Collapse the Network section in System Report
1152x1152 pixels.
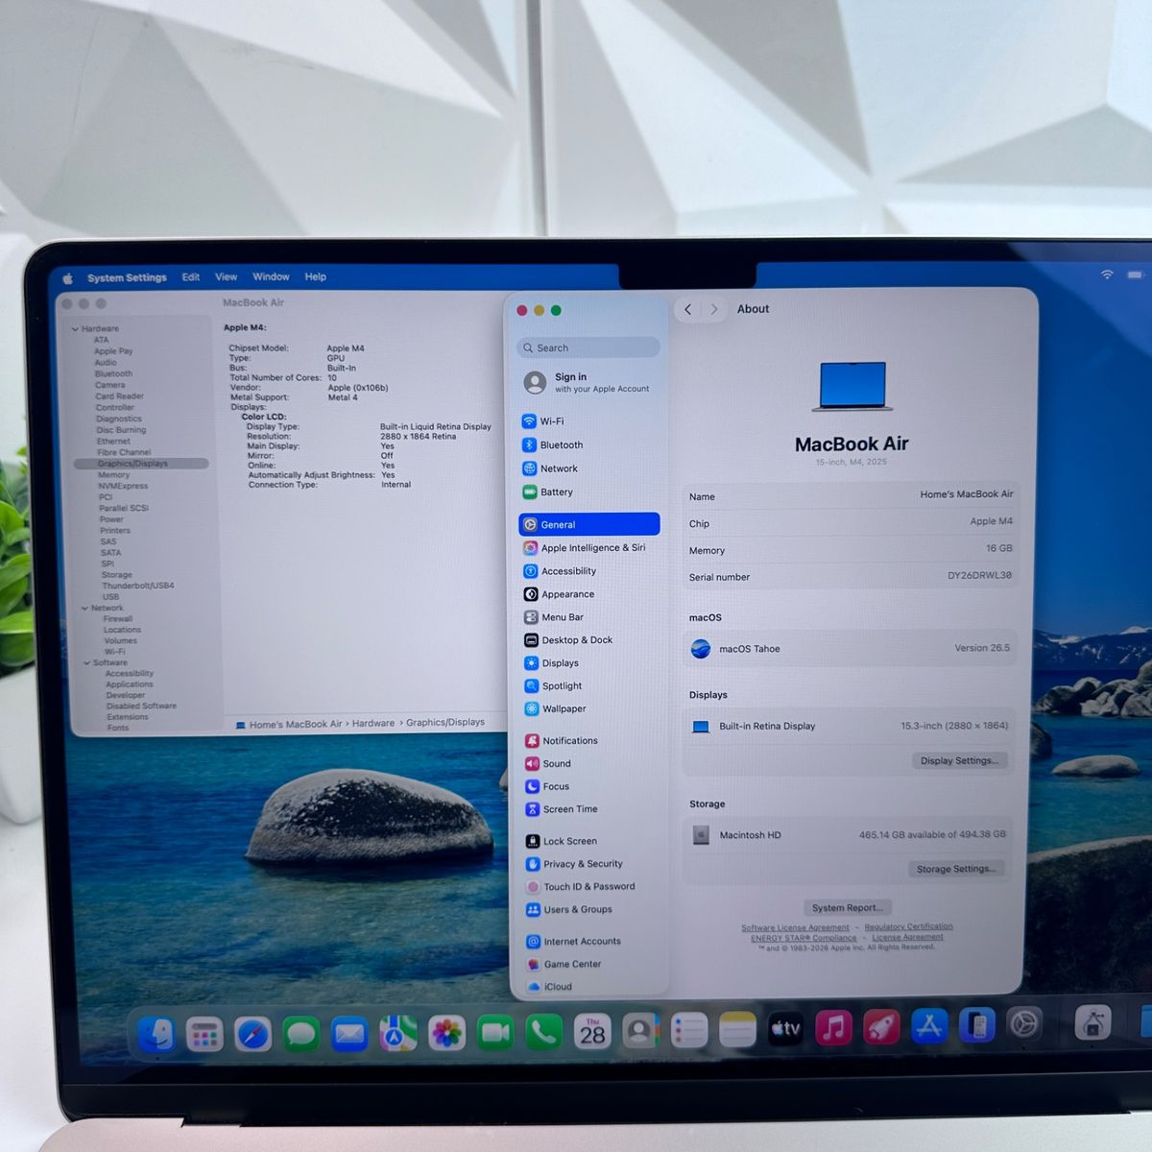[84, 609]
